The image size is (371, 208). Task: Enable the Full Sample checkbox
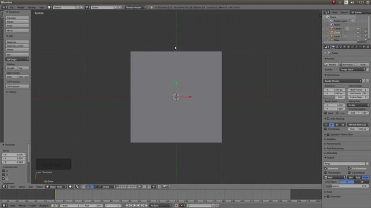click(x=326, y=129)
